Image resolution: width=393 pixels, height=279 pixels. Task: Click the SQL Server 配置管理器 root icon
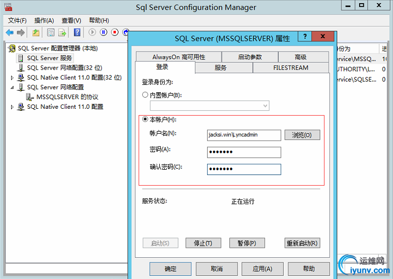[x=12, y=48]
